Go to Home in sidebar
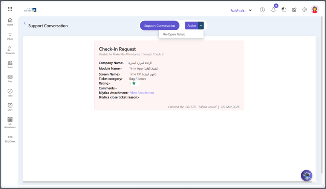The height and width of the screenshot is (189, 326). [x=10, y=22]
